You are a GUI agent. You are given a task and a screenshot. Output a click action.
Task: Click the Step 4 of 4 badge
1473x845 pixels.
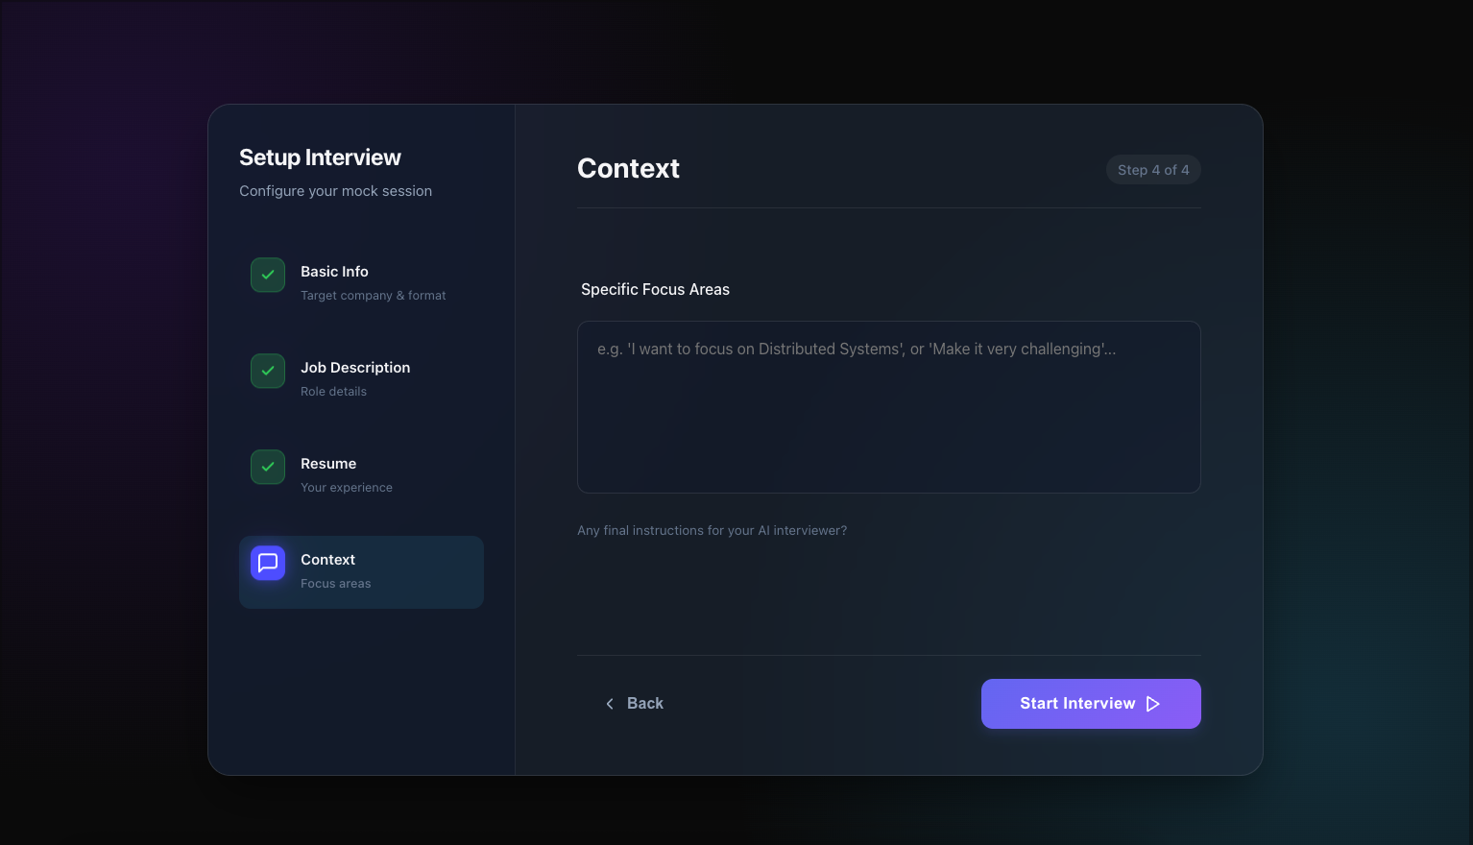pyautogui.click(x=1153, y=169)
